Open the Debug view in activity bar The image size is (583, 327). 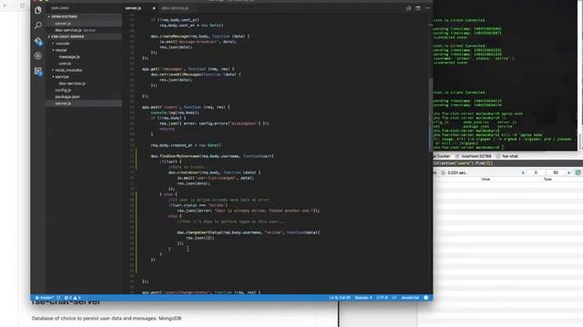click(x=38, y=55)
